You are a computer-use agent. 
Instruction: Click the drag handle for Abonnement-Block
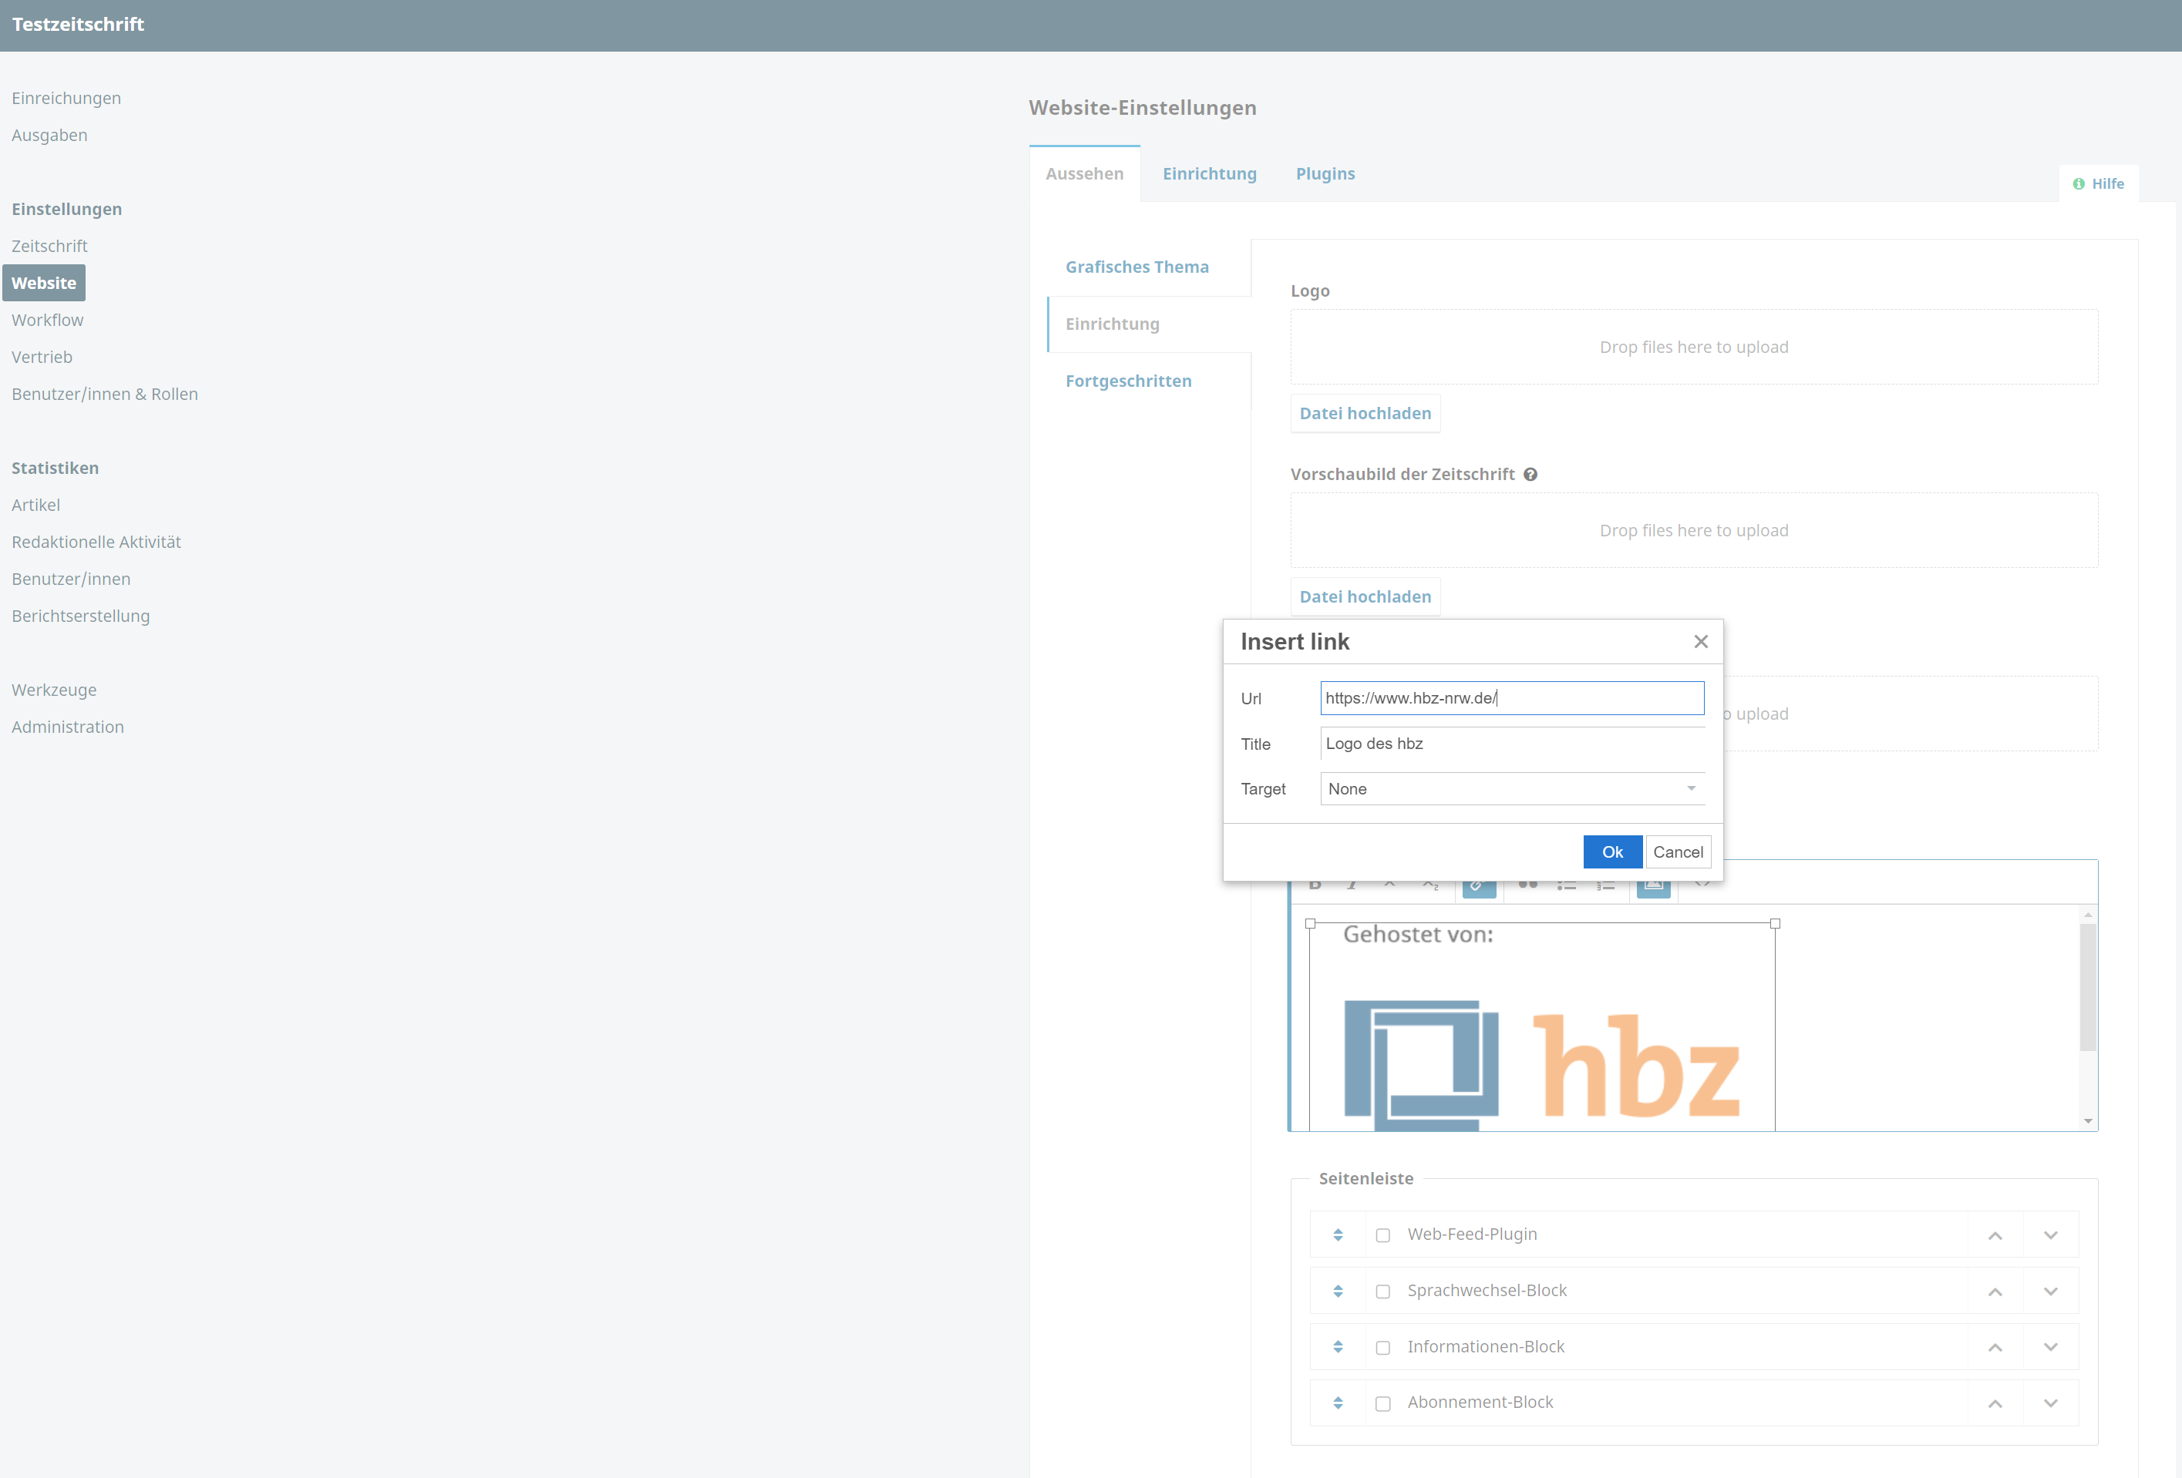1338,1403
